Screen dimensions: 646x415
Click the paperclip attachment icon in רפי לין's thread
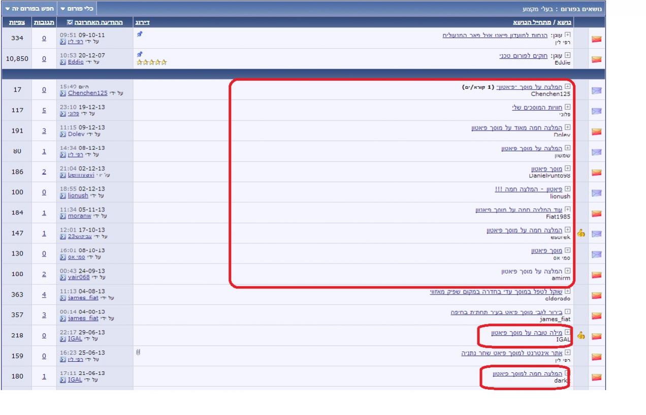(138, 352)
